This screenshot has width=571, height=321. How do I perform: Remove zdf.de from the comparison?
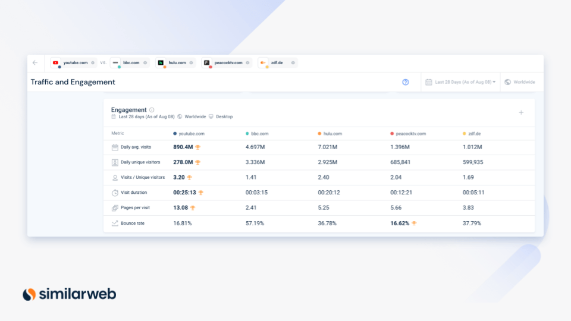(293, 62)
